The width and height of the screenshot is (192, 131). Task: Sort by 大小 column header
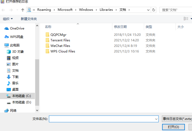181,27
